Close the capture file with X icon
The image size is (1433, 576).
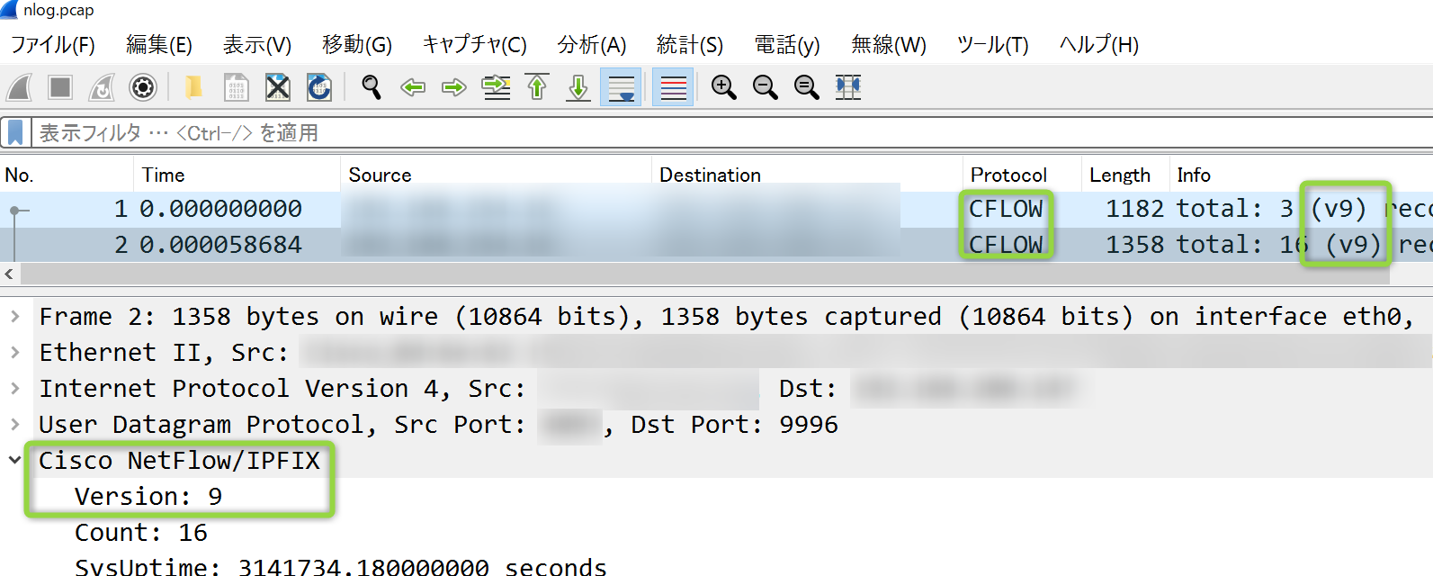click(x=278, y=87)
